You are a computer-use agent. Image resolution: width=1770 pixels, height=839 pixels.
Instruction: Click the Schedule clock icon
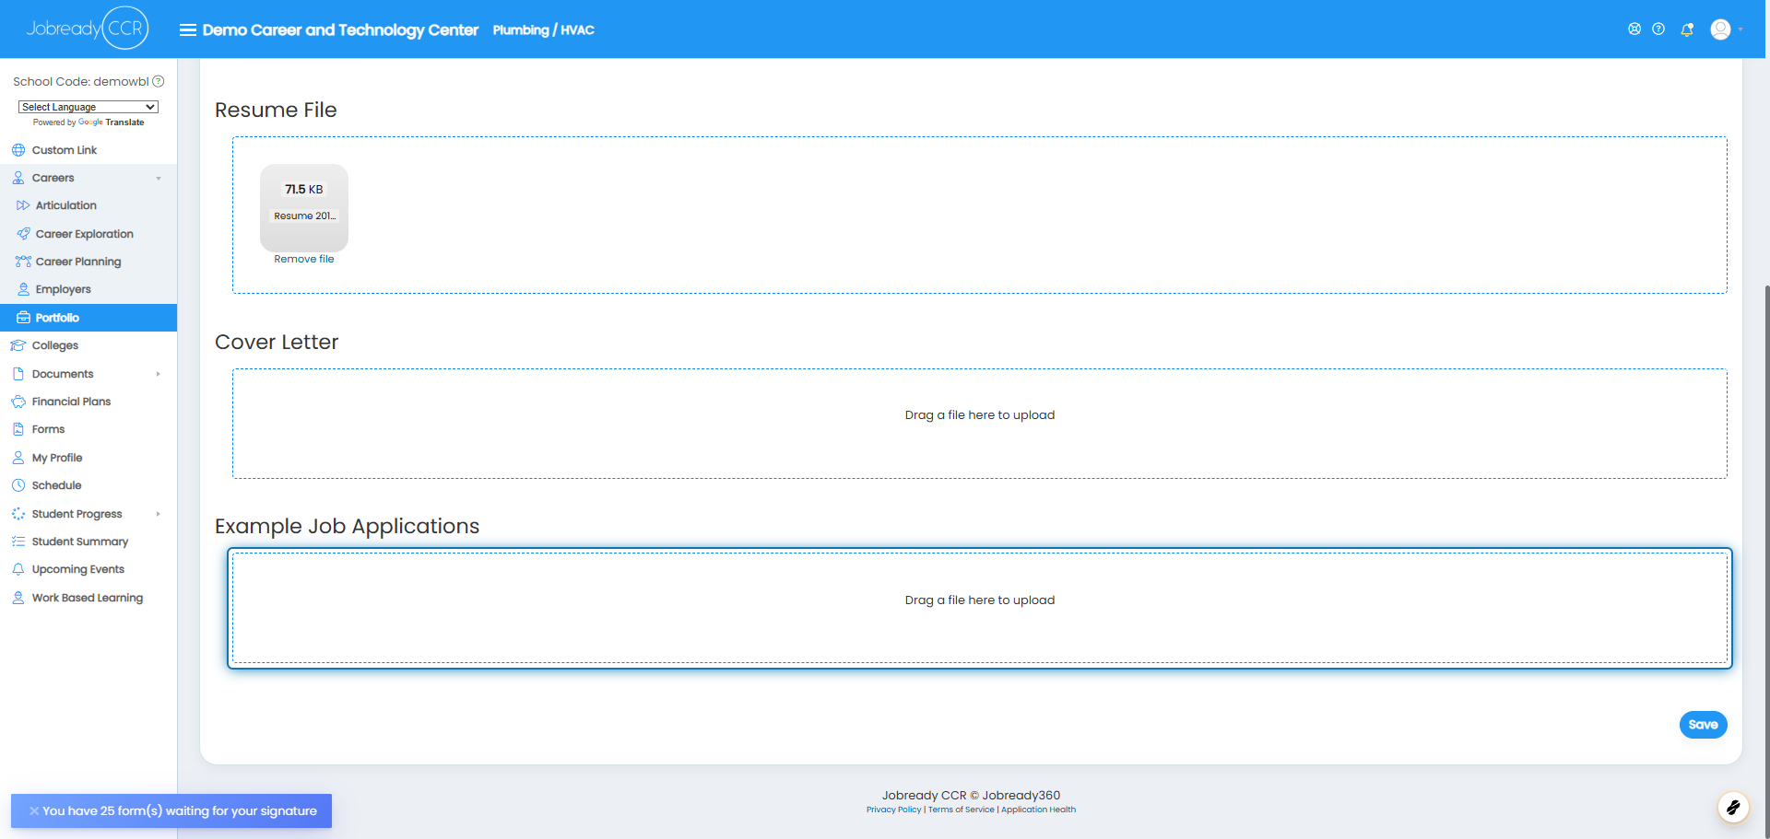18,485
